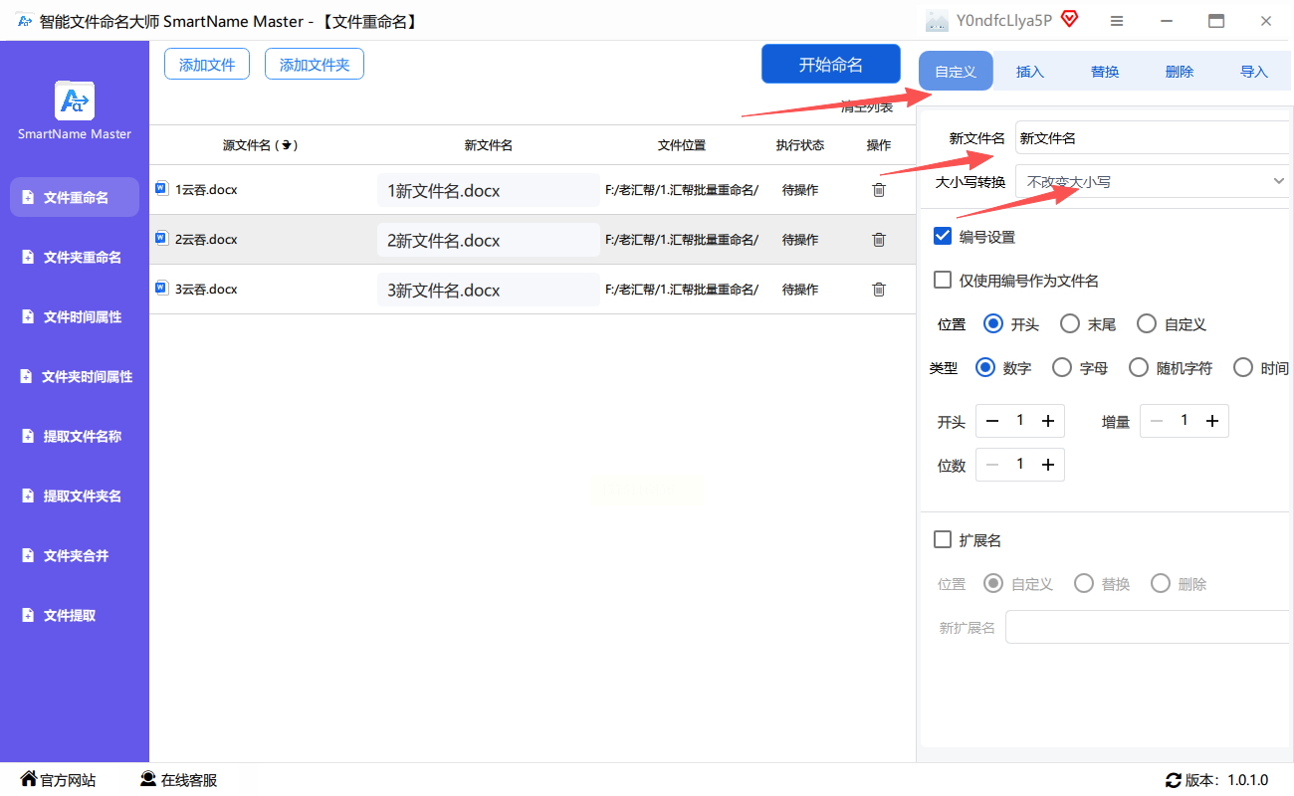
Task: Open 官方网站 home icon link
Action: [29, 779]
